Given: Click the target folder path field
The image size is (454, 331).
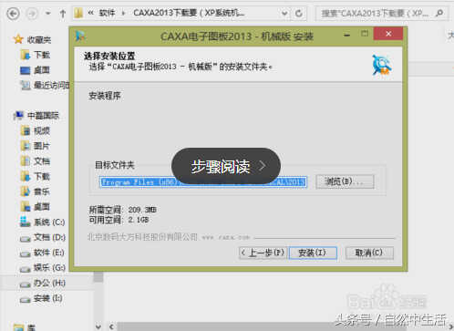Looking at the screenshot, I should tap(203, 182).
